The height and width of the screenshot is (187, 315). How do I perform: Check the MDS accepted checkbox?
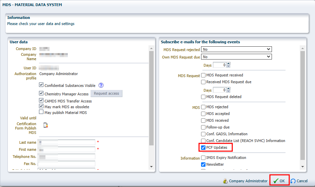(203, 114)
